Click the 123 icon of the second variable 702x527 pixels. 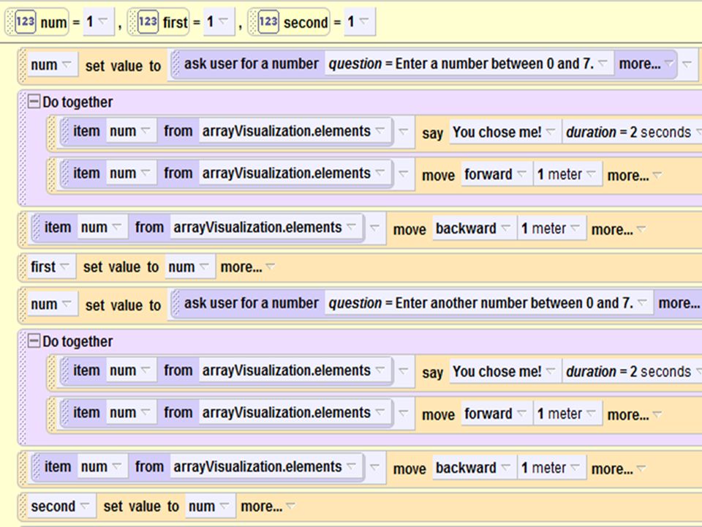point(268,21)
